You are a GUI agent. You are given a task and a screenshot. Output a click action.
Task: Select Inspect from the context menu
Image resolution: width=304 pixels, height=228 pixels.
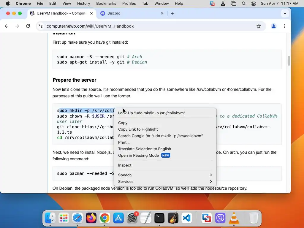tap(165, 165)
